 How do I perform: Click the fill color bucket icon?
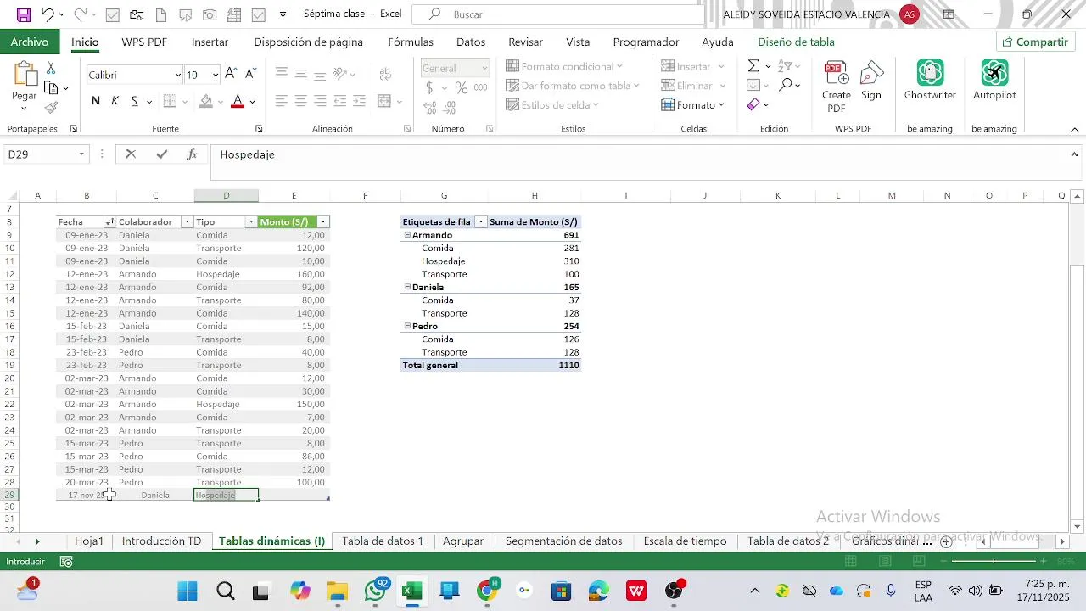pyautogui.click(x=206, y=101)
